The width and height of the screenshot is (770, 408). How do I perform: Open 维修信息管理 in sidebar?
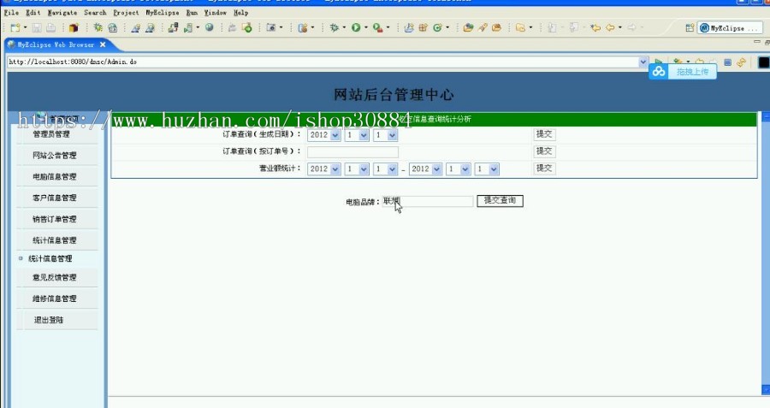[55, 299]
